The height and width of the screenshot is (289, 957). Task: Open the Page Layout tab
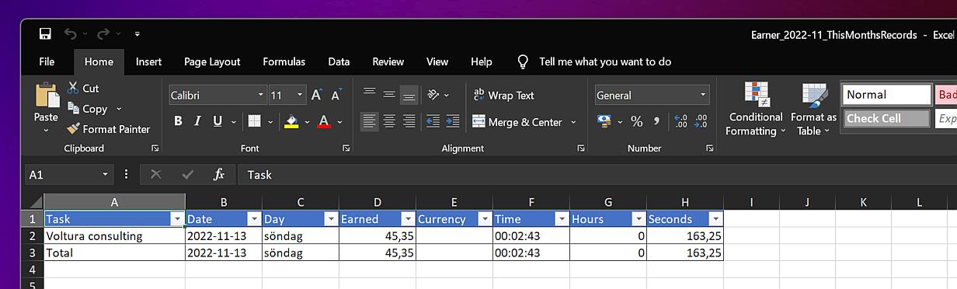pyautogui.click(x=212, y=61)
